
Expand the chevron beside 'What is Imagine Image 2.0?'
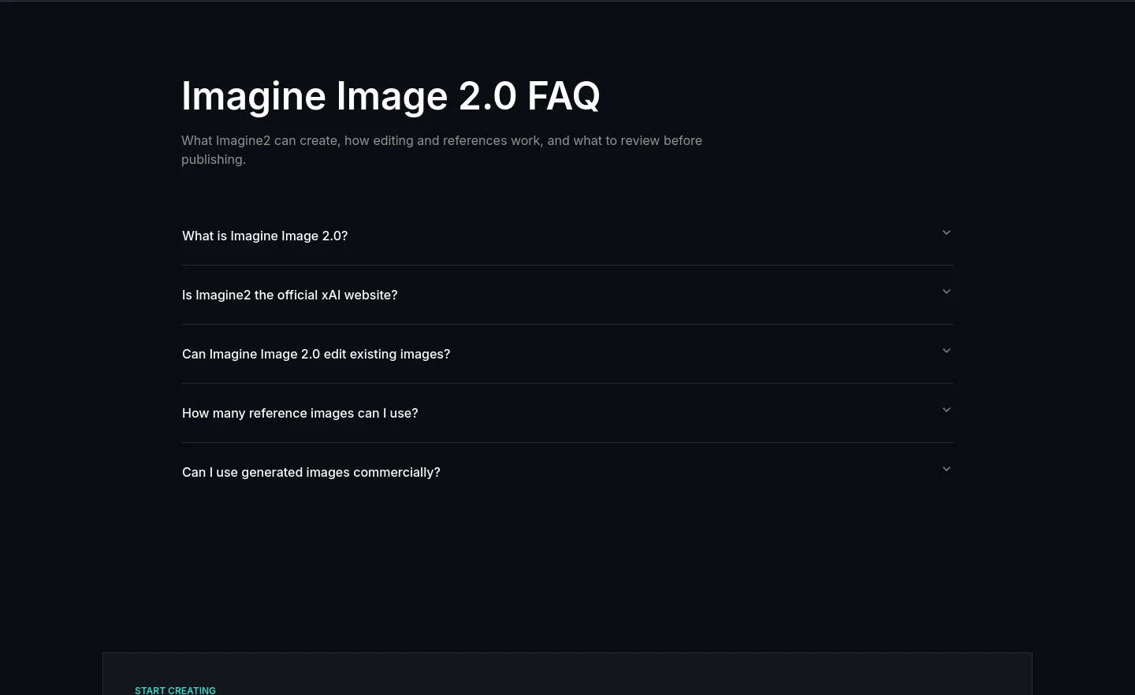tap(947, 232)
